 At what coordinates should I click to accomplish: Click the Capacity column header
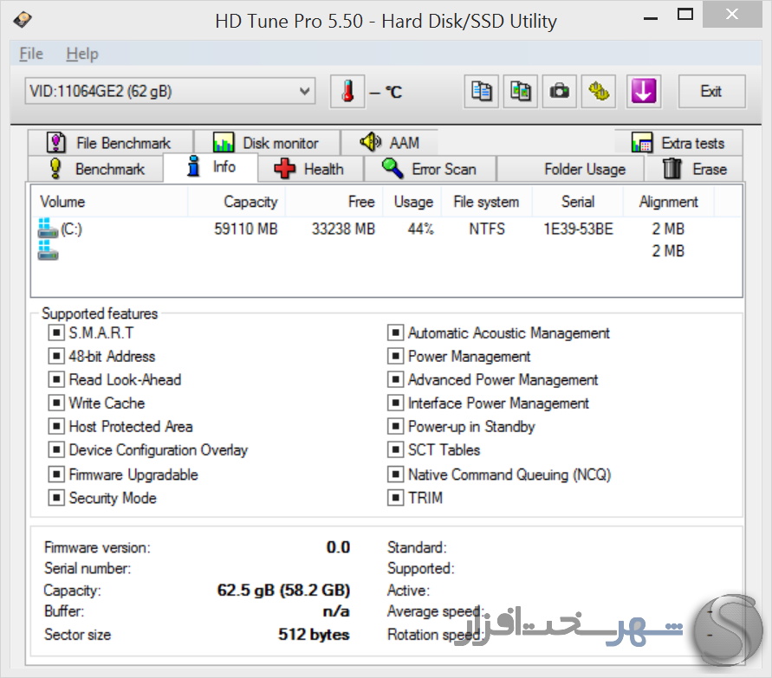[x=237, y=201]
